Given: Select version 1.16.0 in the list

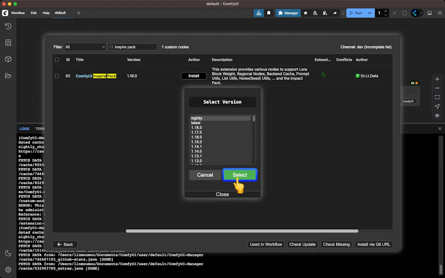Looking at the screenshot, I should tap(220, 137).
